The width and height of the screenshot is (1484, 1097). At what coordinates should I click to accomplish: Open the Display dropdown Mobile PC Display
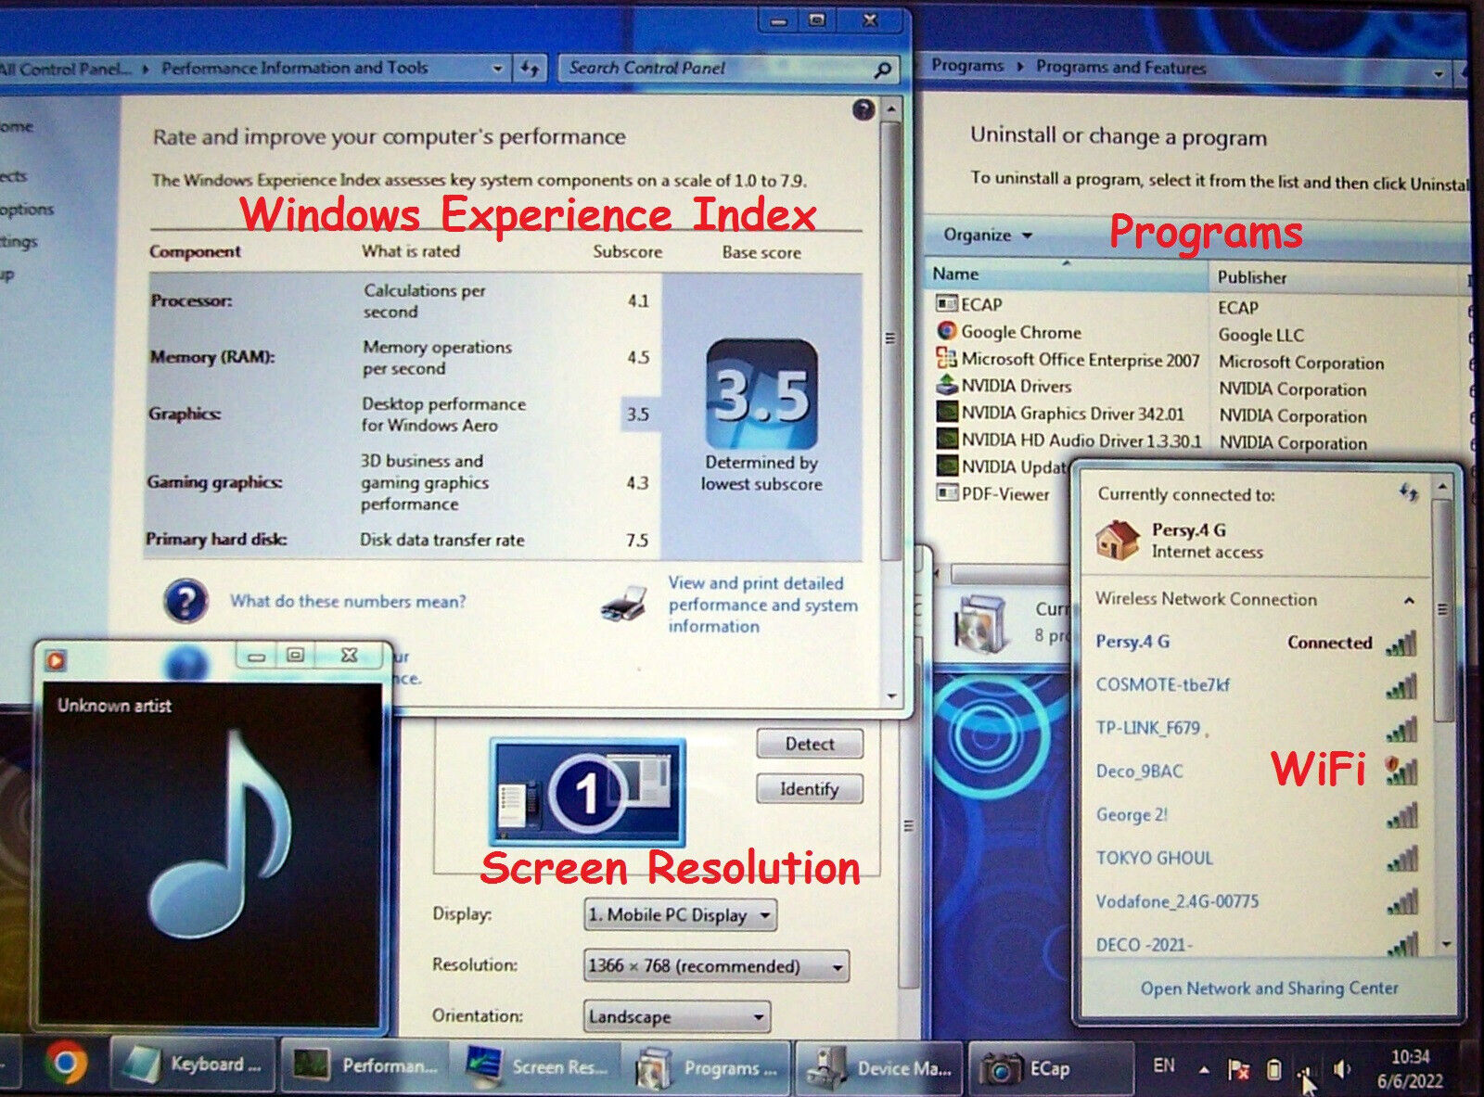680,915
